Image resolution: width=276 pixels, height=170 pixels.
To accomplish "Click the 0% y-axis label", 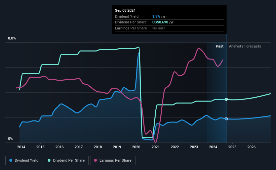I will point(10,139).
